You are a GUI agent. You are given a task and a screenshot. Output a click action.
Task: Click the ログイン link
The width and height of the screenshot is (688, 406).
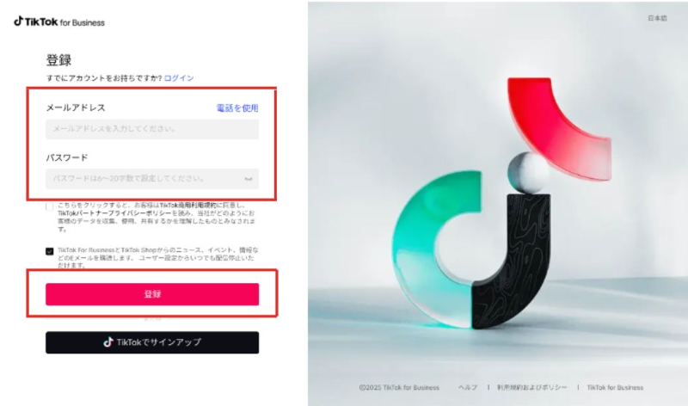[x=179, y=78]
